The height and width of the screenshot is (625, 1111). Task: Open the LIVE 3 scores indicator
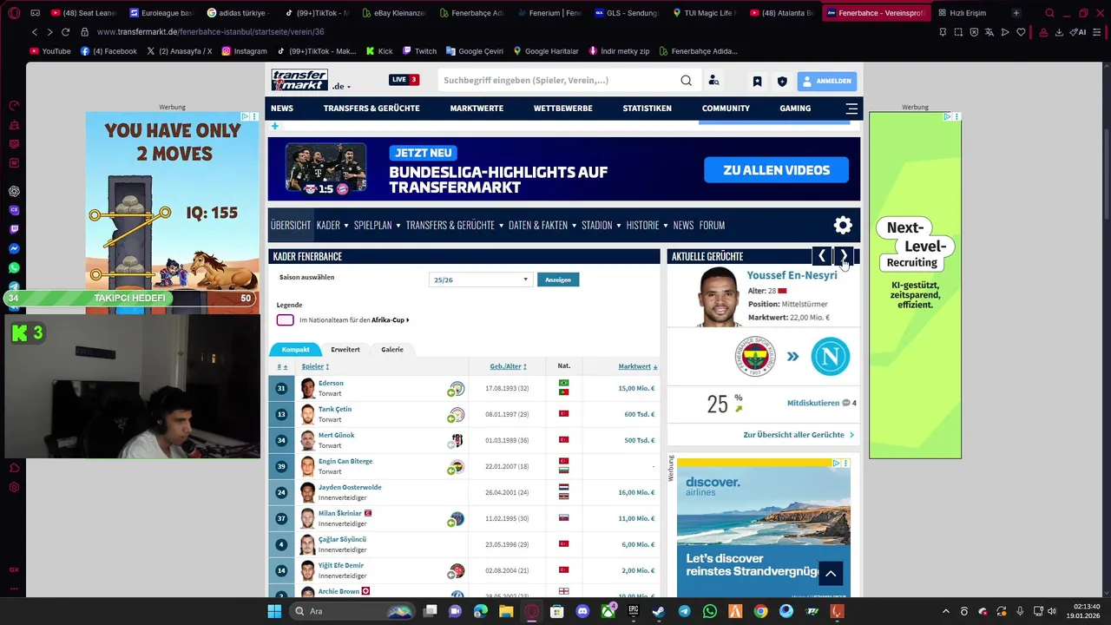coord(404,80)
